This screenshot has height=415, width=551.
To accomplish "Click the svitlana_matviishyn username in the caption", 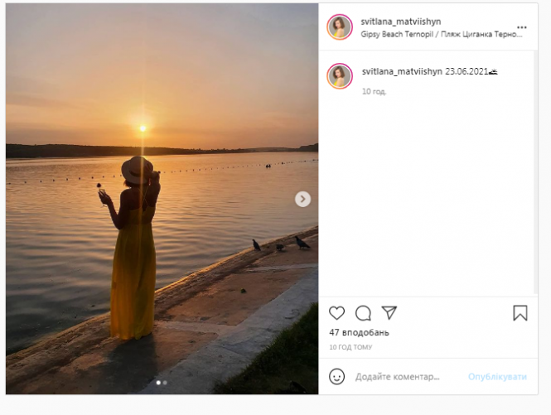I will point(402,71).
